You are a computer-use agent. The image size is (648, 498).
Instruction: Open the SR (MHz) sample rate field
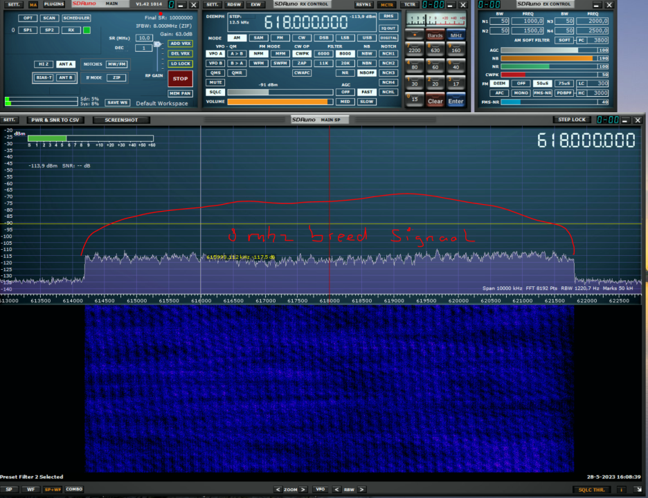144,38
